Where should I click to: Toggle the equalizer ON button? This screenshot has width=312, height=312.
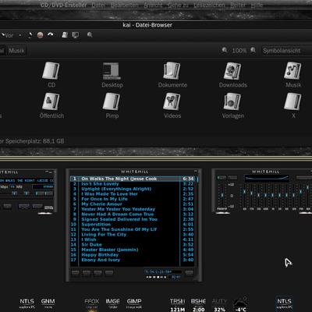click(222, 178)
